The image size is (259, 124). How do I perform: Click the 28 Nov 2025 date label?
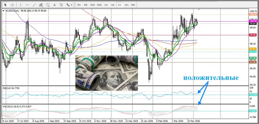point(116,121)
